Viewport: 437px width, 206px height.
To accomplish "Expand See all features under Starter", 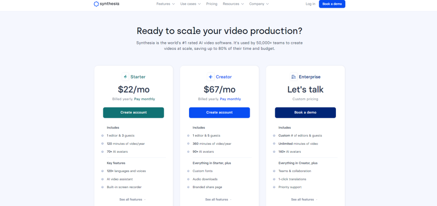I will pyautogui.click(x=132, y=200).
